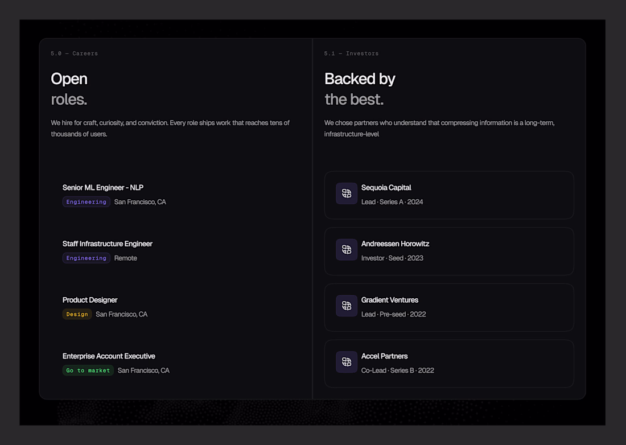Click the Engineering tag under Senior ML Engineer

tap(87, 202)
